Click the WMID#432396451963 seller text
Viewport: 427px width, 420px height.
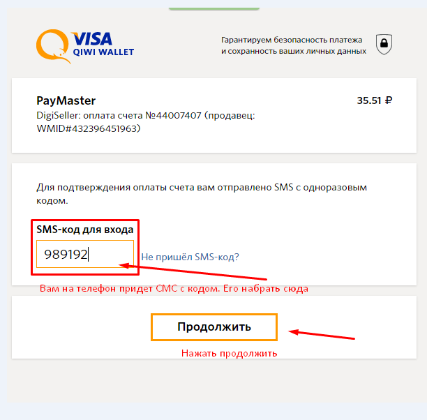[x=89, y=128]
